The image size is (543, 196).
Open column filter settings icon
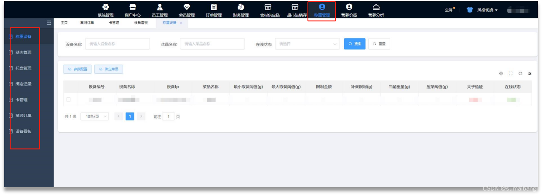tap(530, 73)
